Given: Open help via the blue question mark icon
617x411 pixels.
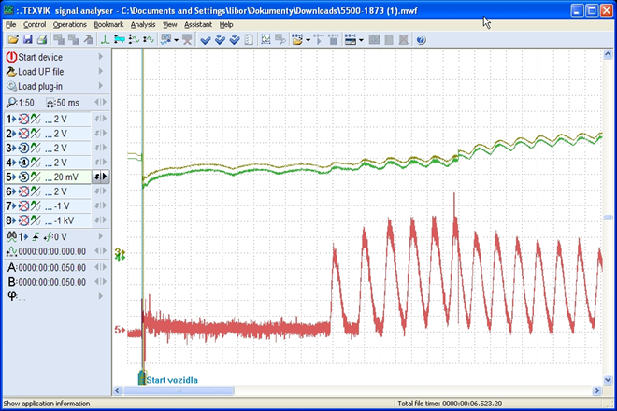Looking at the screenshot, I should [x=421, y=40].
